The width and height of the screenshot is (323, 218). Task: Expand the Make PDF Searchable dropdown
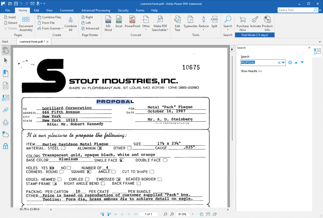168,30
